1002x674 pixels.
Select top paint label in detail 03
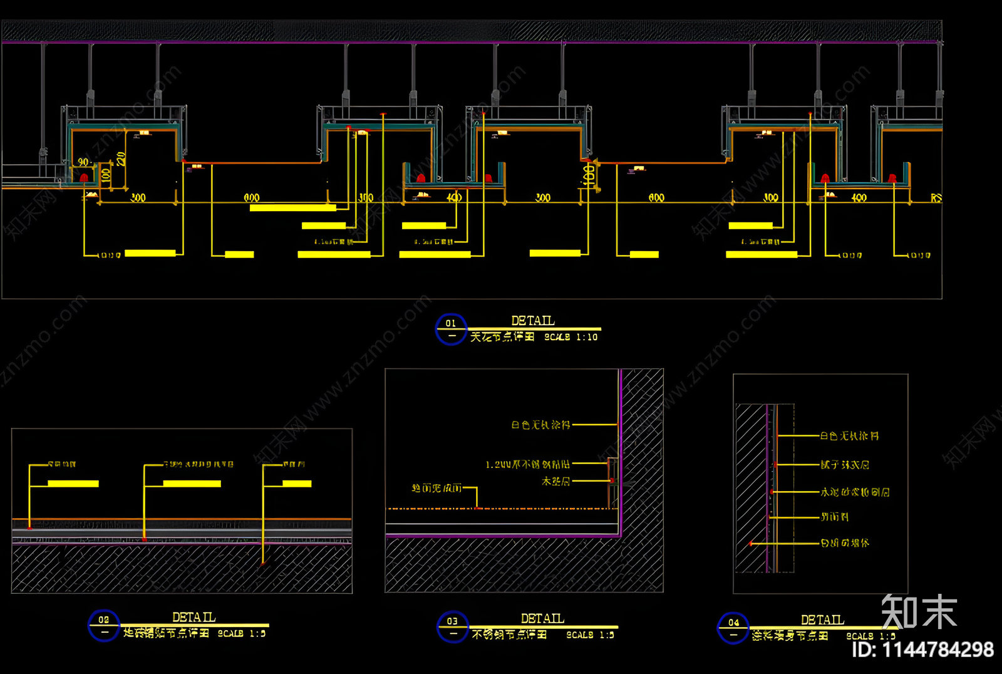(540, 425)
